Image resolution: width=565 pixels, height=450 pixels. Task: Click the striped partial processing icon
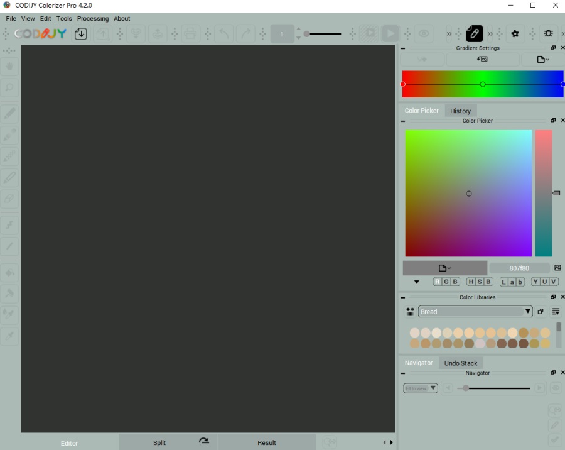[369, 34]
